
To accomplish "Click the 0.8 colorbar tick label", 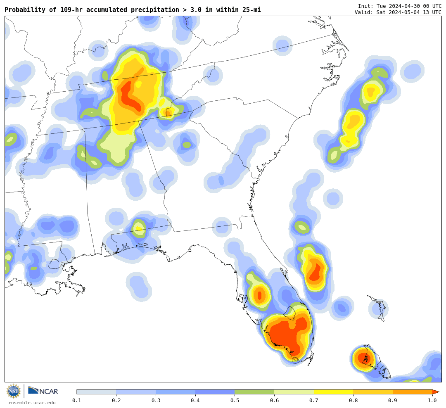I will pos(353,400).
